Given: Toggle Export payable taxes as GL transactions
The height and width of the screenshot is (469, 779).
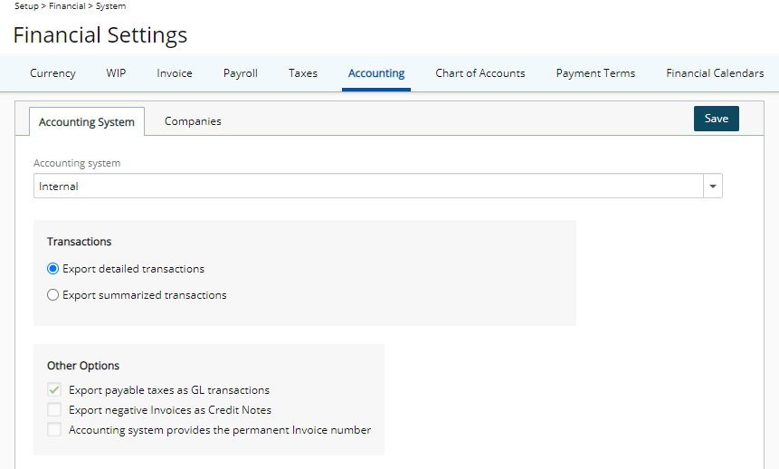Looking at the screenshot, I should (x=54, y=389).
